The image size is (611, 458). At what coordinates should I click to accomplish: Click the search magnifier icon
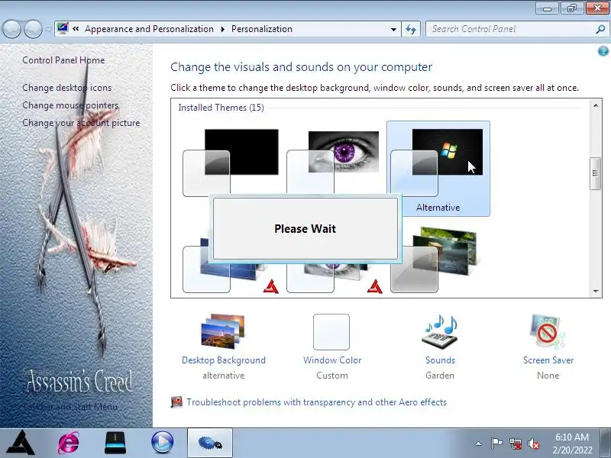[600, 29]
